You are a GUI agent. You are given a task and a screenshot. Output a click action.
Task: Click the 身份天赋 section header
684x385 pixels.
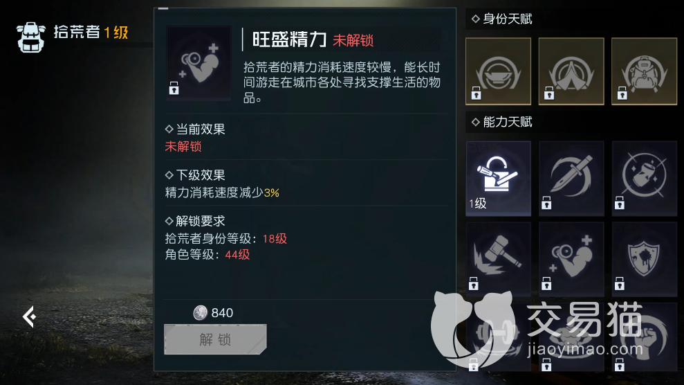[x=501, y=19]
